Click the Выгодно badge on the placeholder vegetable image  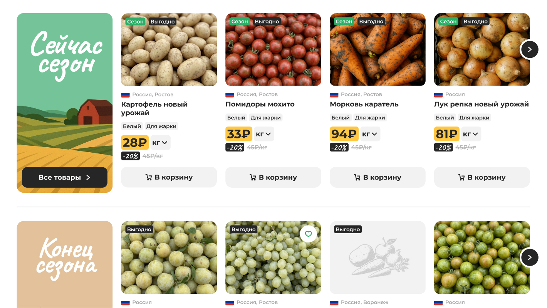pyautogui.click(x=348, y=229)
